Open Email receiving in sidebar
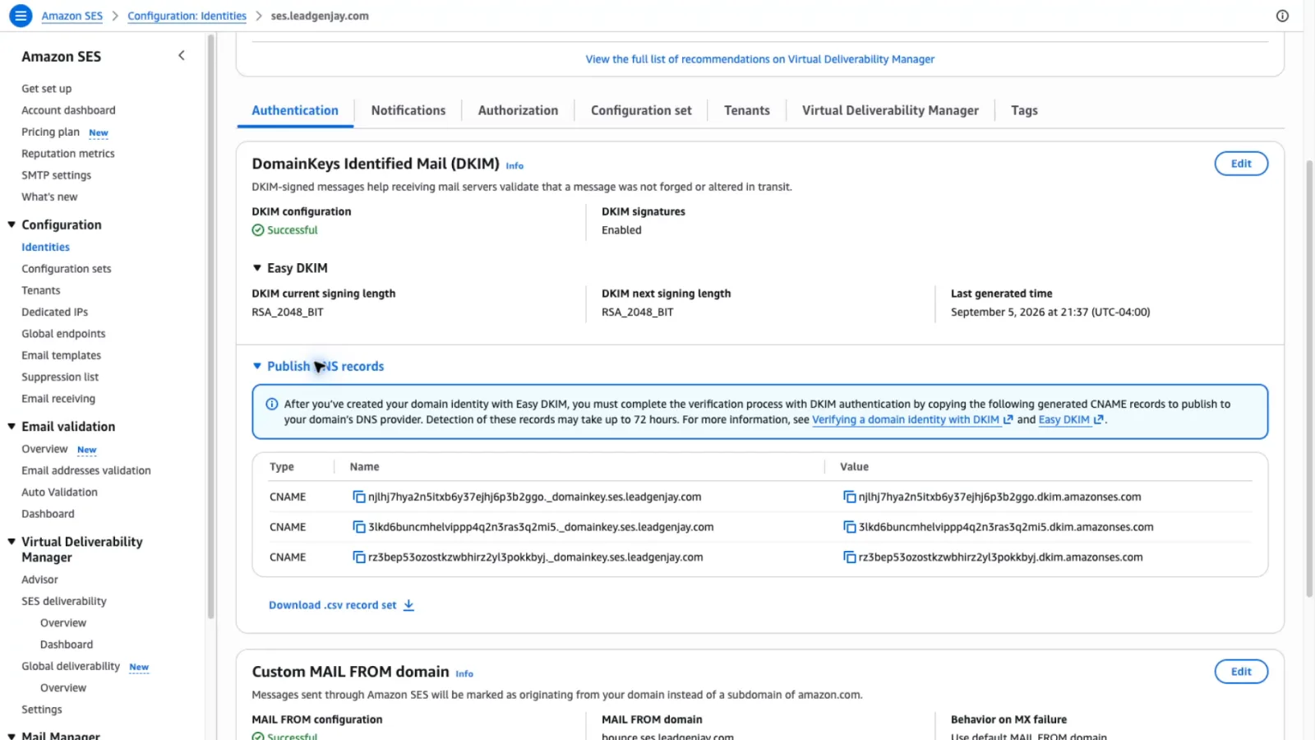1315x740 pixels. 58,399
